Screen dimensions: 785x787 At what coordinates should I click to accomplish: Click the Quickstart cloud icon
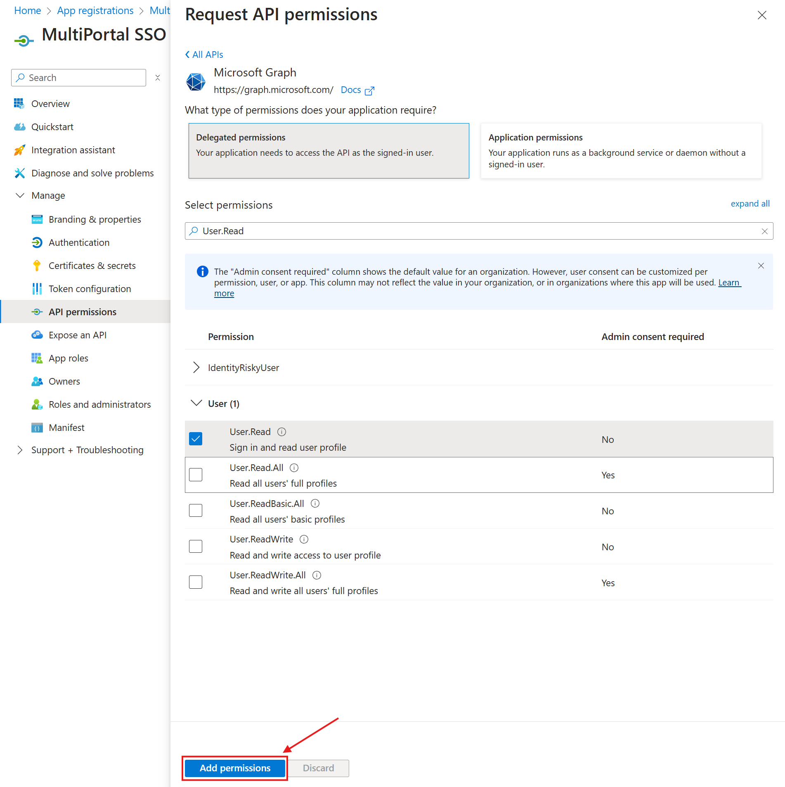click(19, 127)
